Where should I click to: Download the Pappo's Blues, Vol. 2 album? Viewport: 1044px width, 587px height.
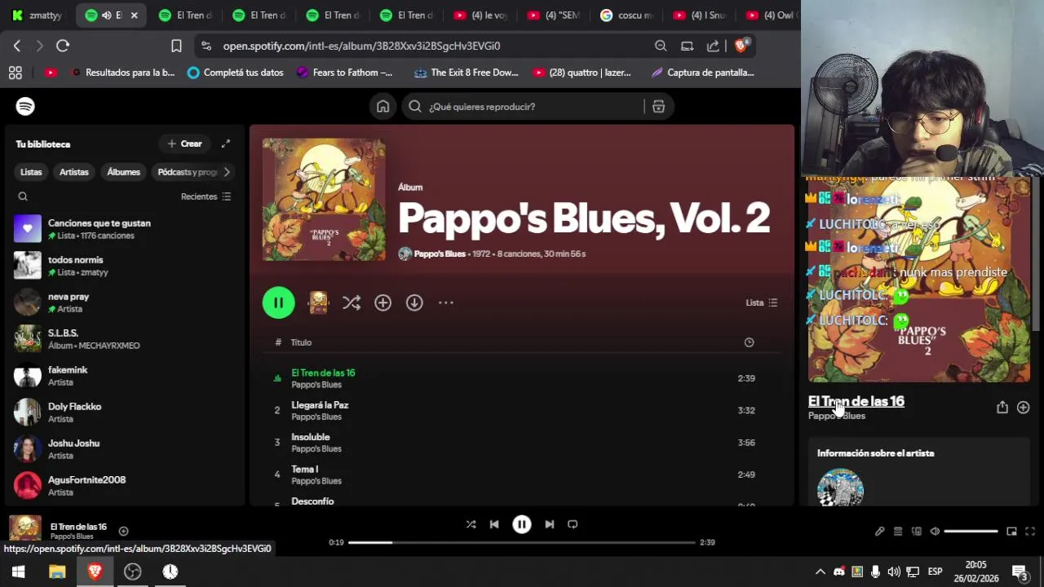[414, 302]
